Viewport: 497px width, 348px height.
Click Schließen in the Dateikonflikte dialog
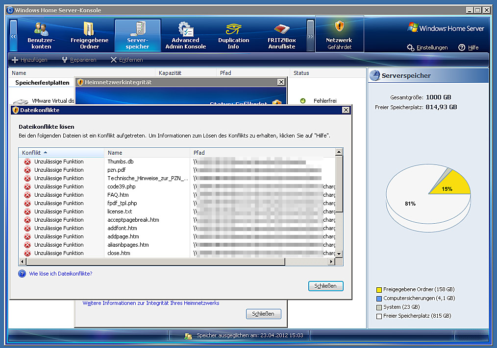(x=325, y=286)
